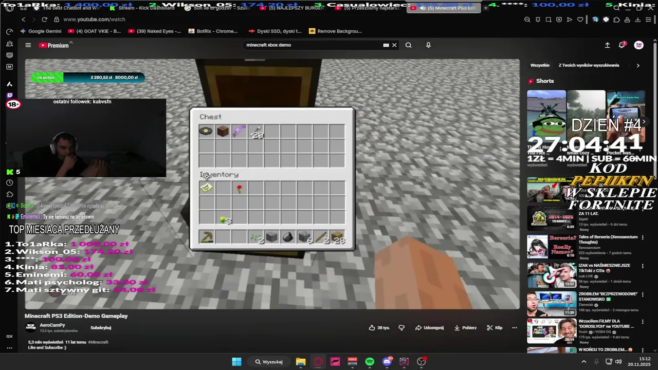Open the Twitch icon in Opera sidebar
Viewport: 658px width, 370px height.
10,96
